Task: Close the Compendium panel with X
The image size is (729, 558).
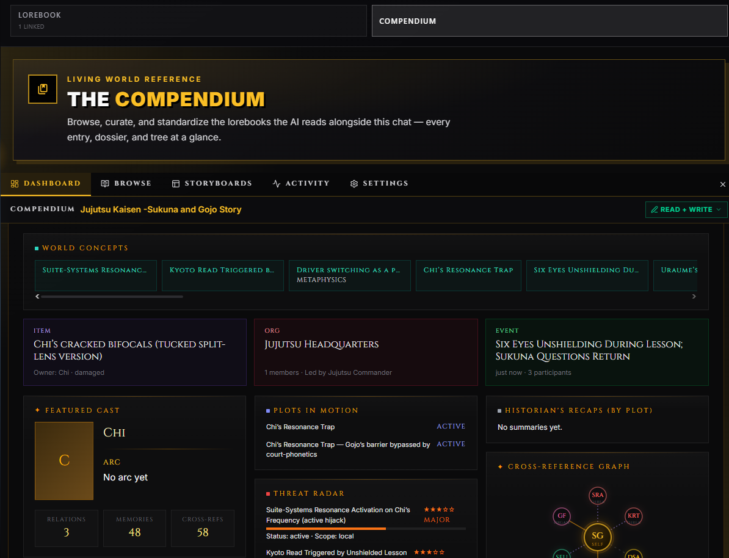Action: 722,184
